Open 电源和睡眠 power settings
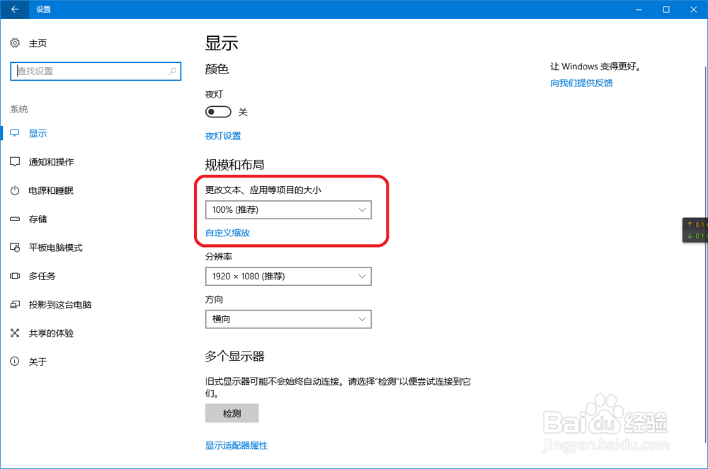The width and height of the screenshot is (708, 469). tap(50, 190)
